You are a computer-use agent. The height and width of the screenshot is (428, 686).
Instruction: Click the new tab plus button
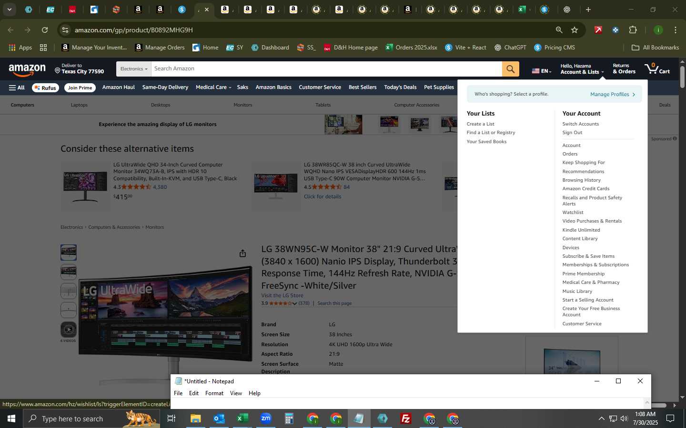588,10
